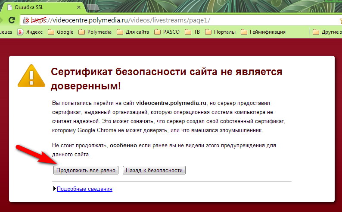Open the Подробные сведения link
Screen dimensions: 342x212
pos(84,189)
